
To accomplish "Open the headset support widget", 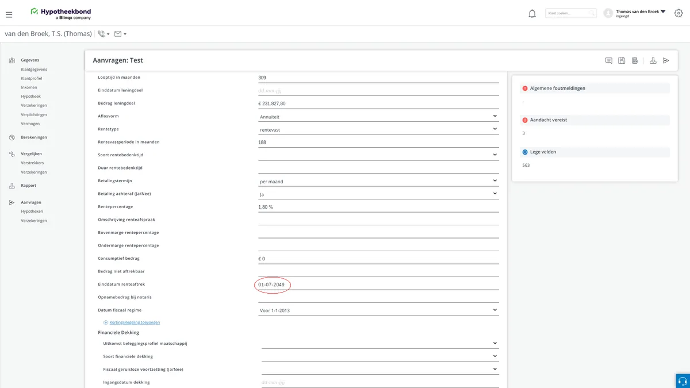I will pos(683,381).
